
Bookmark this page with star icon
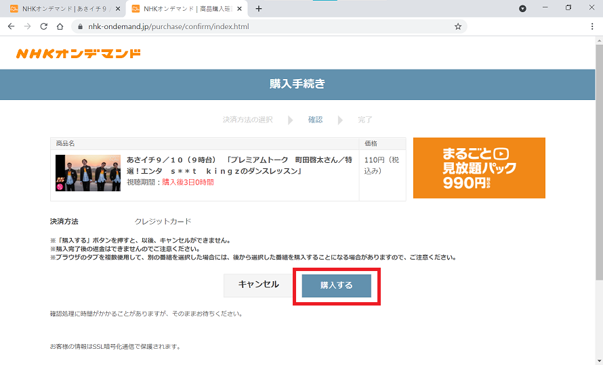(457, 26)
